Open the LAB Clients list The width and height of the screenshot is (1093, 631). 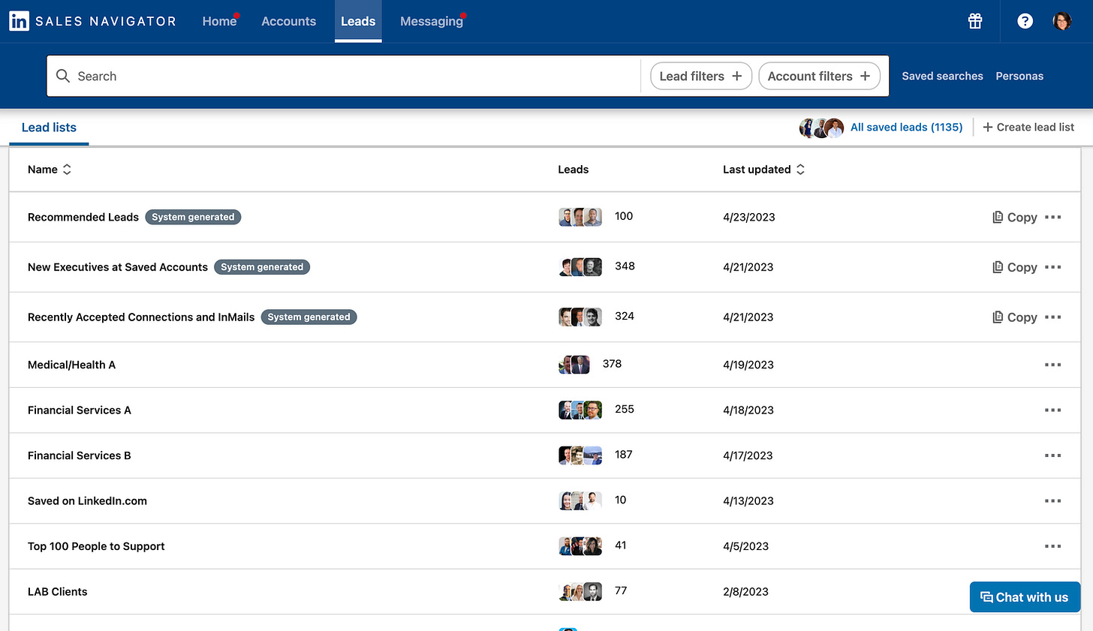(58, 592)
